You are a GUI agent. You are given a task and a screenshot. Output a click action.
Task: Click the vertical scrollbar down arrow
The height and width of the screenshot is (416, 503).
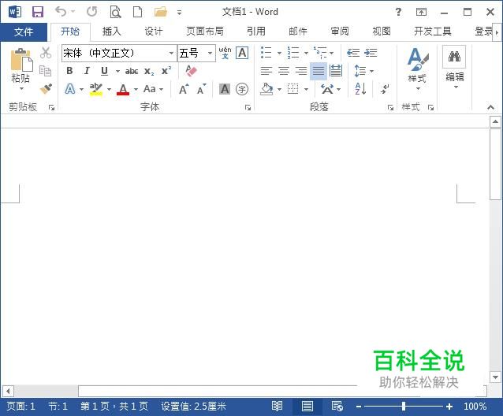point(496,377)
